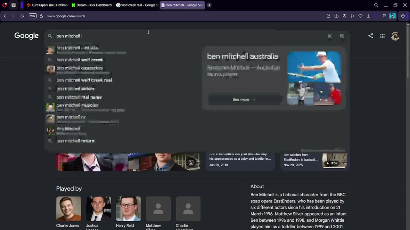Reload the current page
Viewport: 410px width, 230px height.
tap(22, 16)
